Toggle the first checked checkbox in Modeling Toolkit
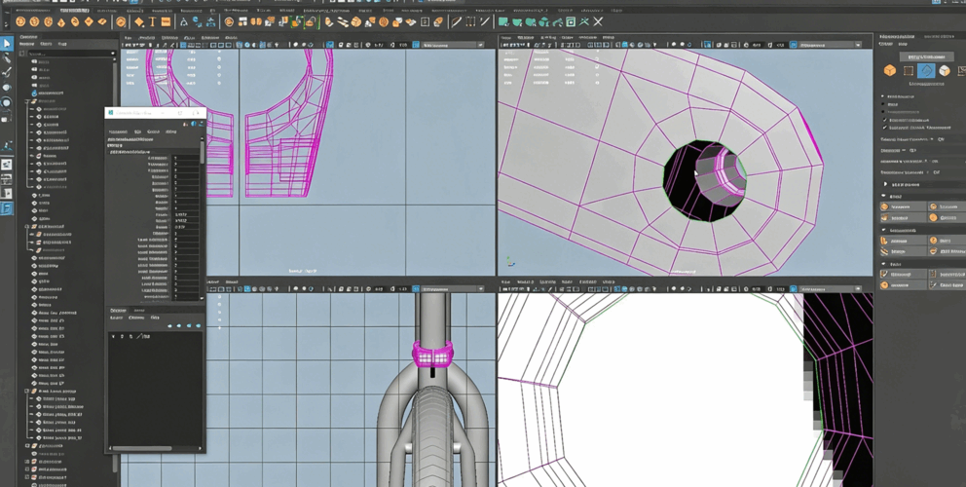 (x=884, y=120)
